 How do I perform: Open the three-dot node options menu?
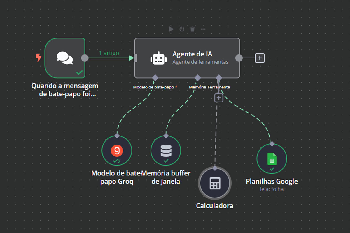click(x=203, y=29)
